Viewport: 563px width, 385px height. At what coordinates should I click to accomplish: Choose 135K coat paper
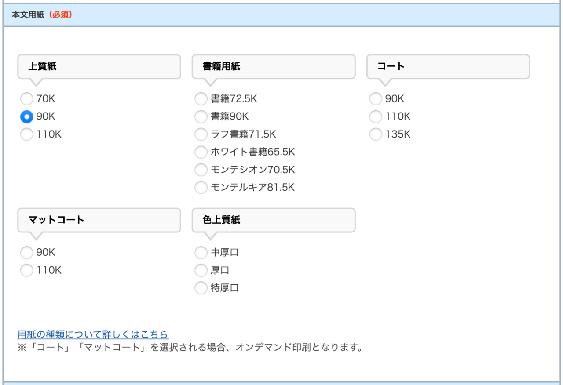376,134
